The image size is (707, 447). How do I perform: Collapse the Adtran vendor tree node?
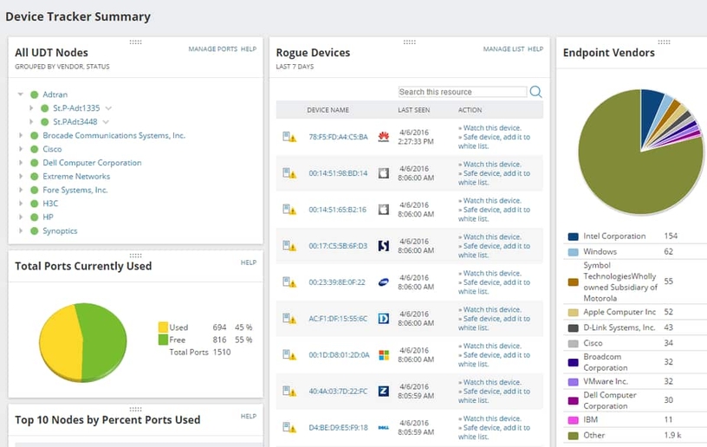click(20, 94)
